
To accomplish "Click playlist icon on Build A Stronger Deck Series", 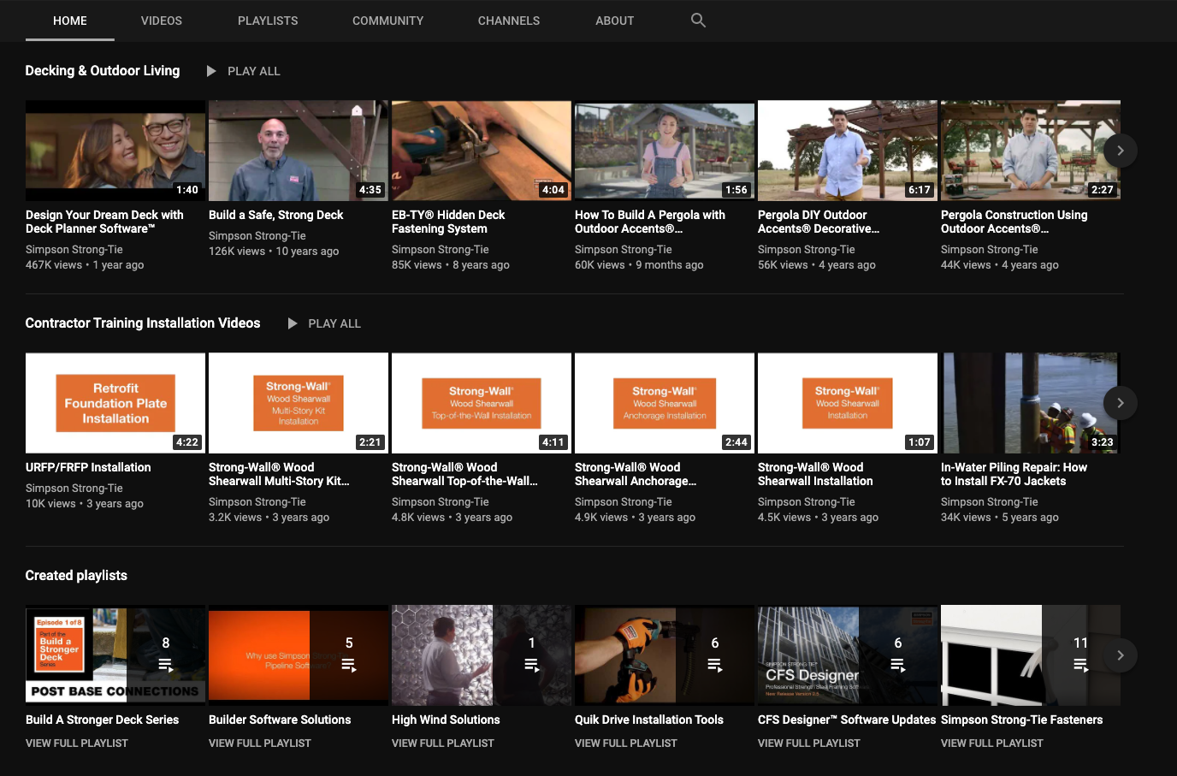I will (165, 665).
